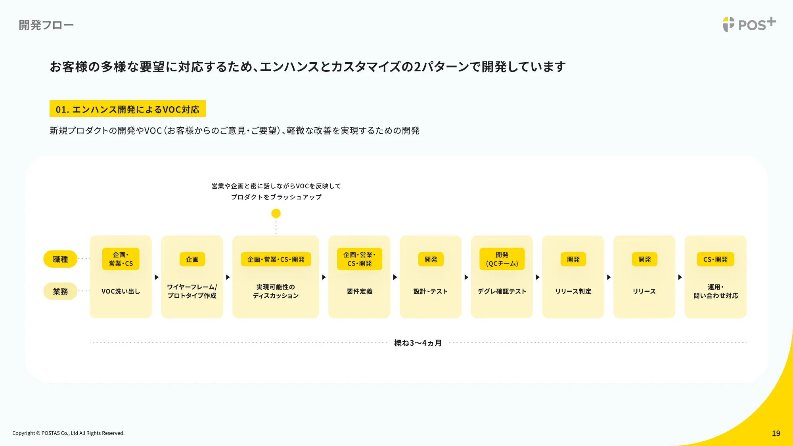Select the 01. エンハンス開発によるVOC対応 heading tab

coord(128,109)
